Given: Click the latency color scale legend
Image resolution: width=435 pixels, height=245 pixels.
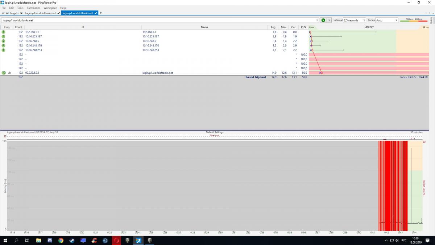Looking at the screenshot, I should tap(414, 20).
